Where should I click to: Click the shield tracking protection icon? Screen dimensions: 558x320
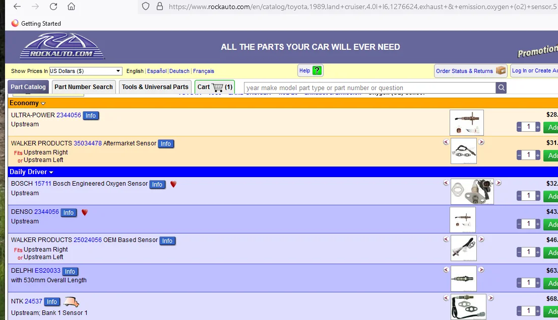click(x=146, y=7)
